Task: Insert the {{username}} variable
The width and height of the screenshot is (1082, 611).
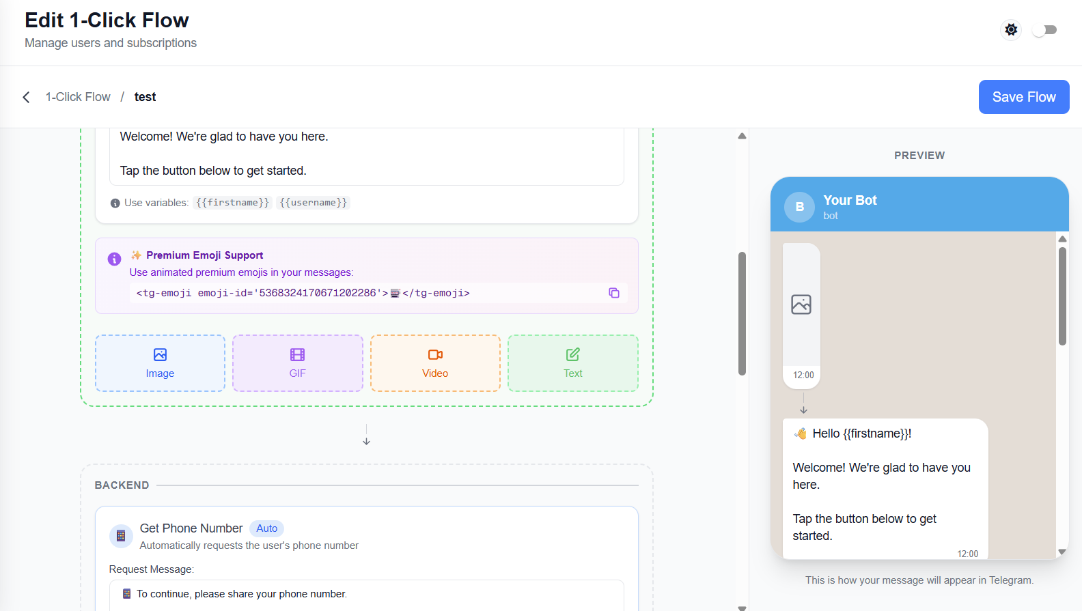Action: 314,203
